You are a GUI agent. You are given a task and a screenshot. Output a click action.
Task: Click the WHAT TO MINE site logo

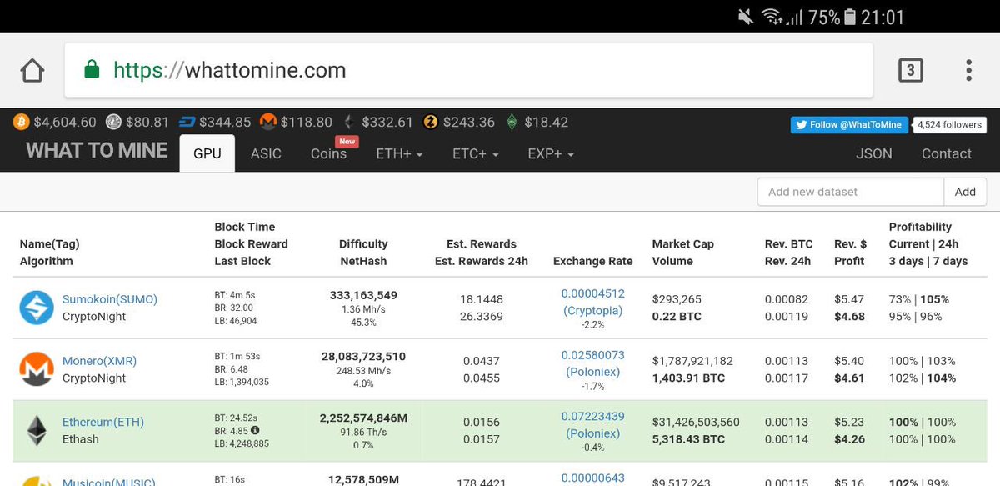[x=97, y=151]
